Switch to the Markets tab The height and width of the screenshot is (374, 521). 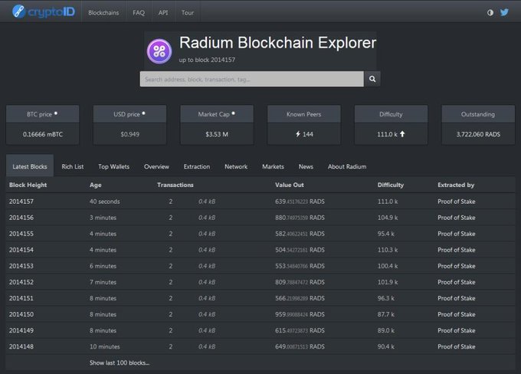click(x=273, y=166)
